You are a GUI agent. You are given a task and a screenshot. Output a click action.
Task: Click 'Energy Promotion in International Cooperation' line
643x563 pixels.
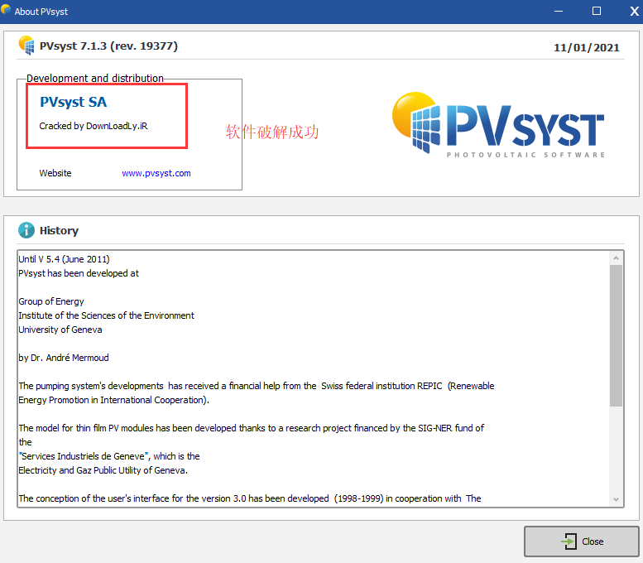click(113, 400)
